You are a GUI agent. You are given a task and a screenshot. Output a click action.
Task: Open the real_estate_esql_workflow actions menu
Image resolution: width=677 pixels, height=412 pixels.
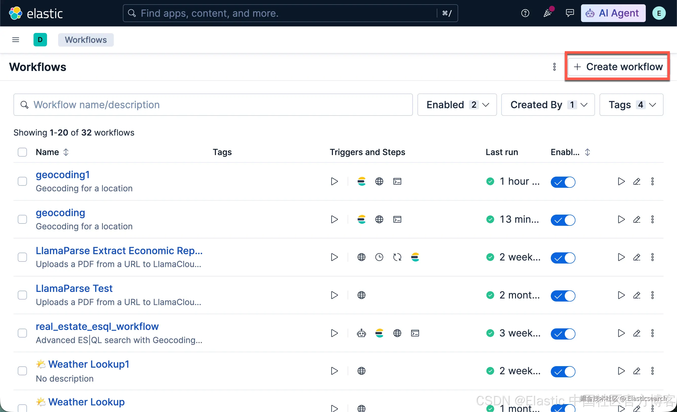(652, 333)
